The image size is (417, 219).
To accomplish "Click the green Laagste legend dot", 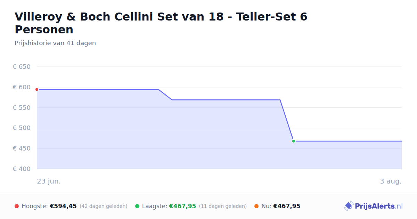I will point(137,206).
